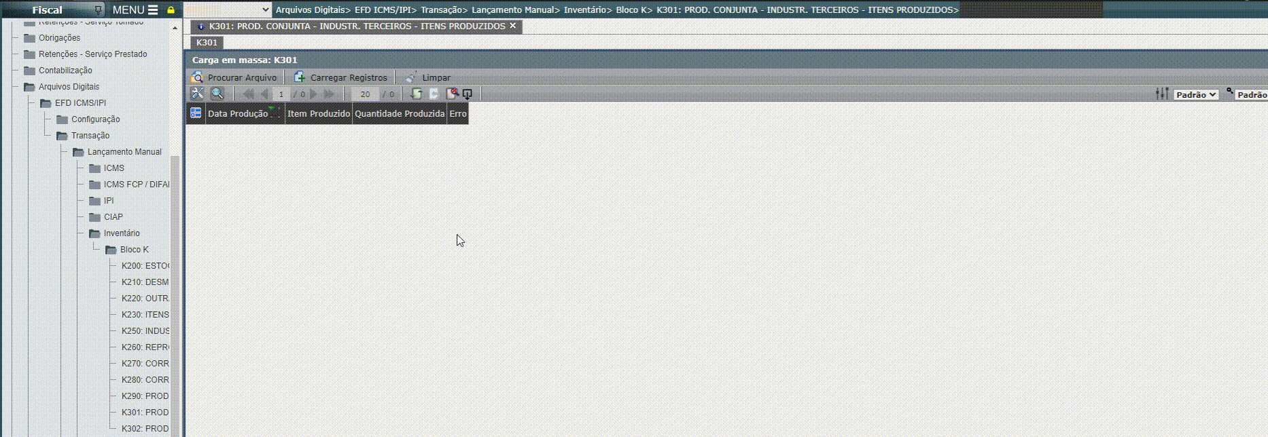Image resolution: width=1268 pixels, height=437 pixels.
Task: Close the K301 PROD. CONJUNTA tab
Action: pos(513,26)
